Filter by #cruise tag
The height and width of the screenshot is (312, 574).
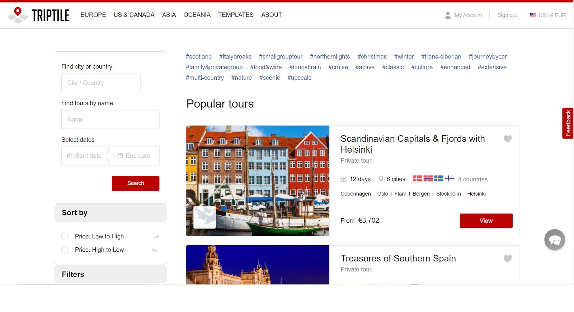point(338,67)
